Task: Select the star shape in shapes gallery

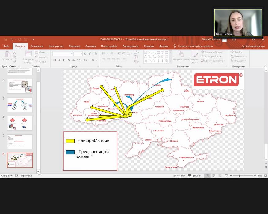Action: [x=166, y=61]
